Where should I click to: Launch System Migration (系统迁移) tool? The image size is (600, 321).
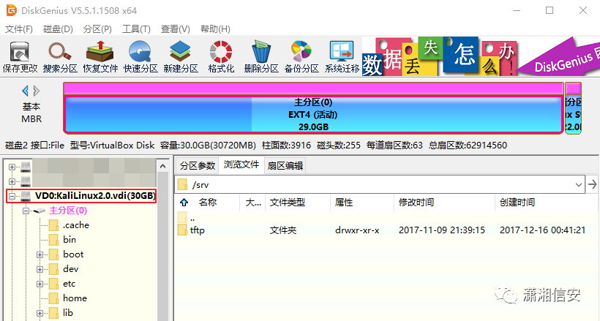coord(342,57)
